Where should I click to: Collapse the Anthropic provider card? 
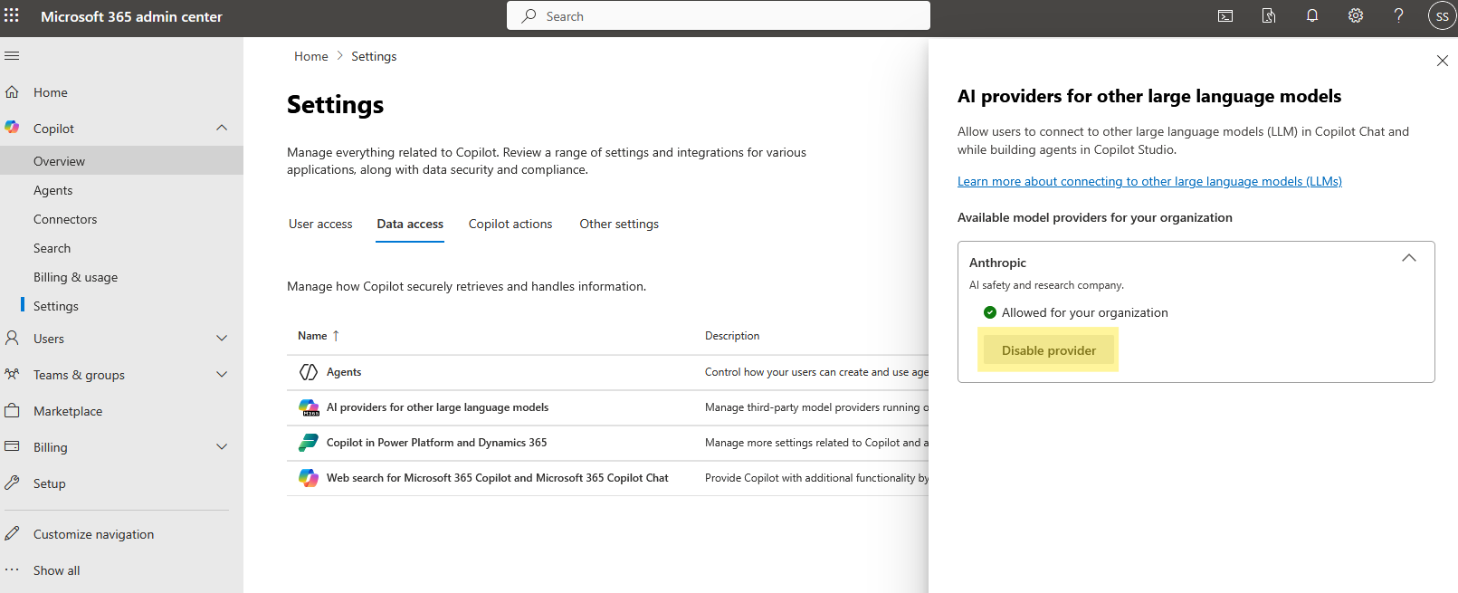(x=1408, y=259)
